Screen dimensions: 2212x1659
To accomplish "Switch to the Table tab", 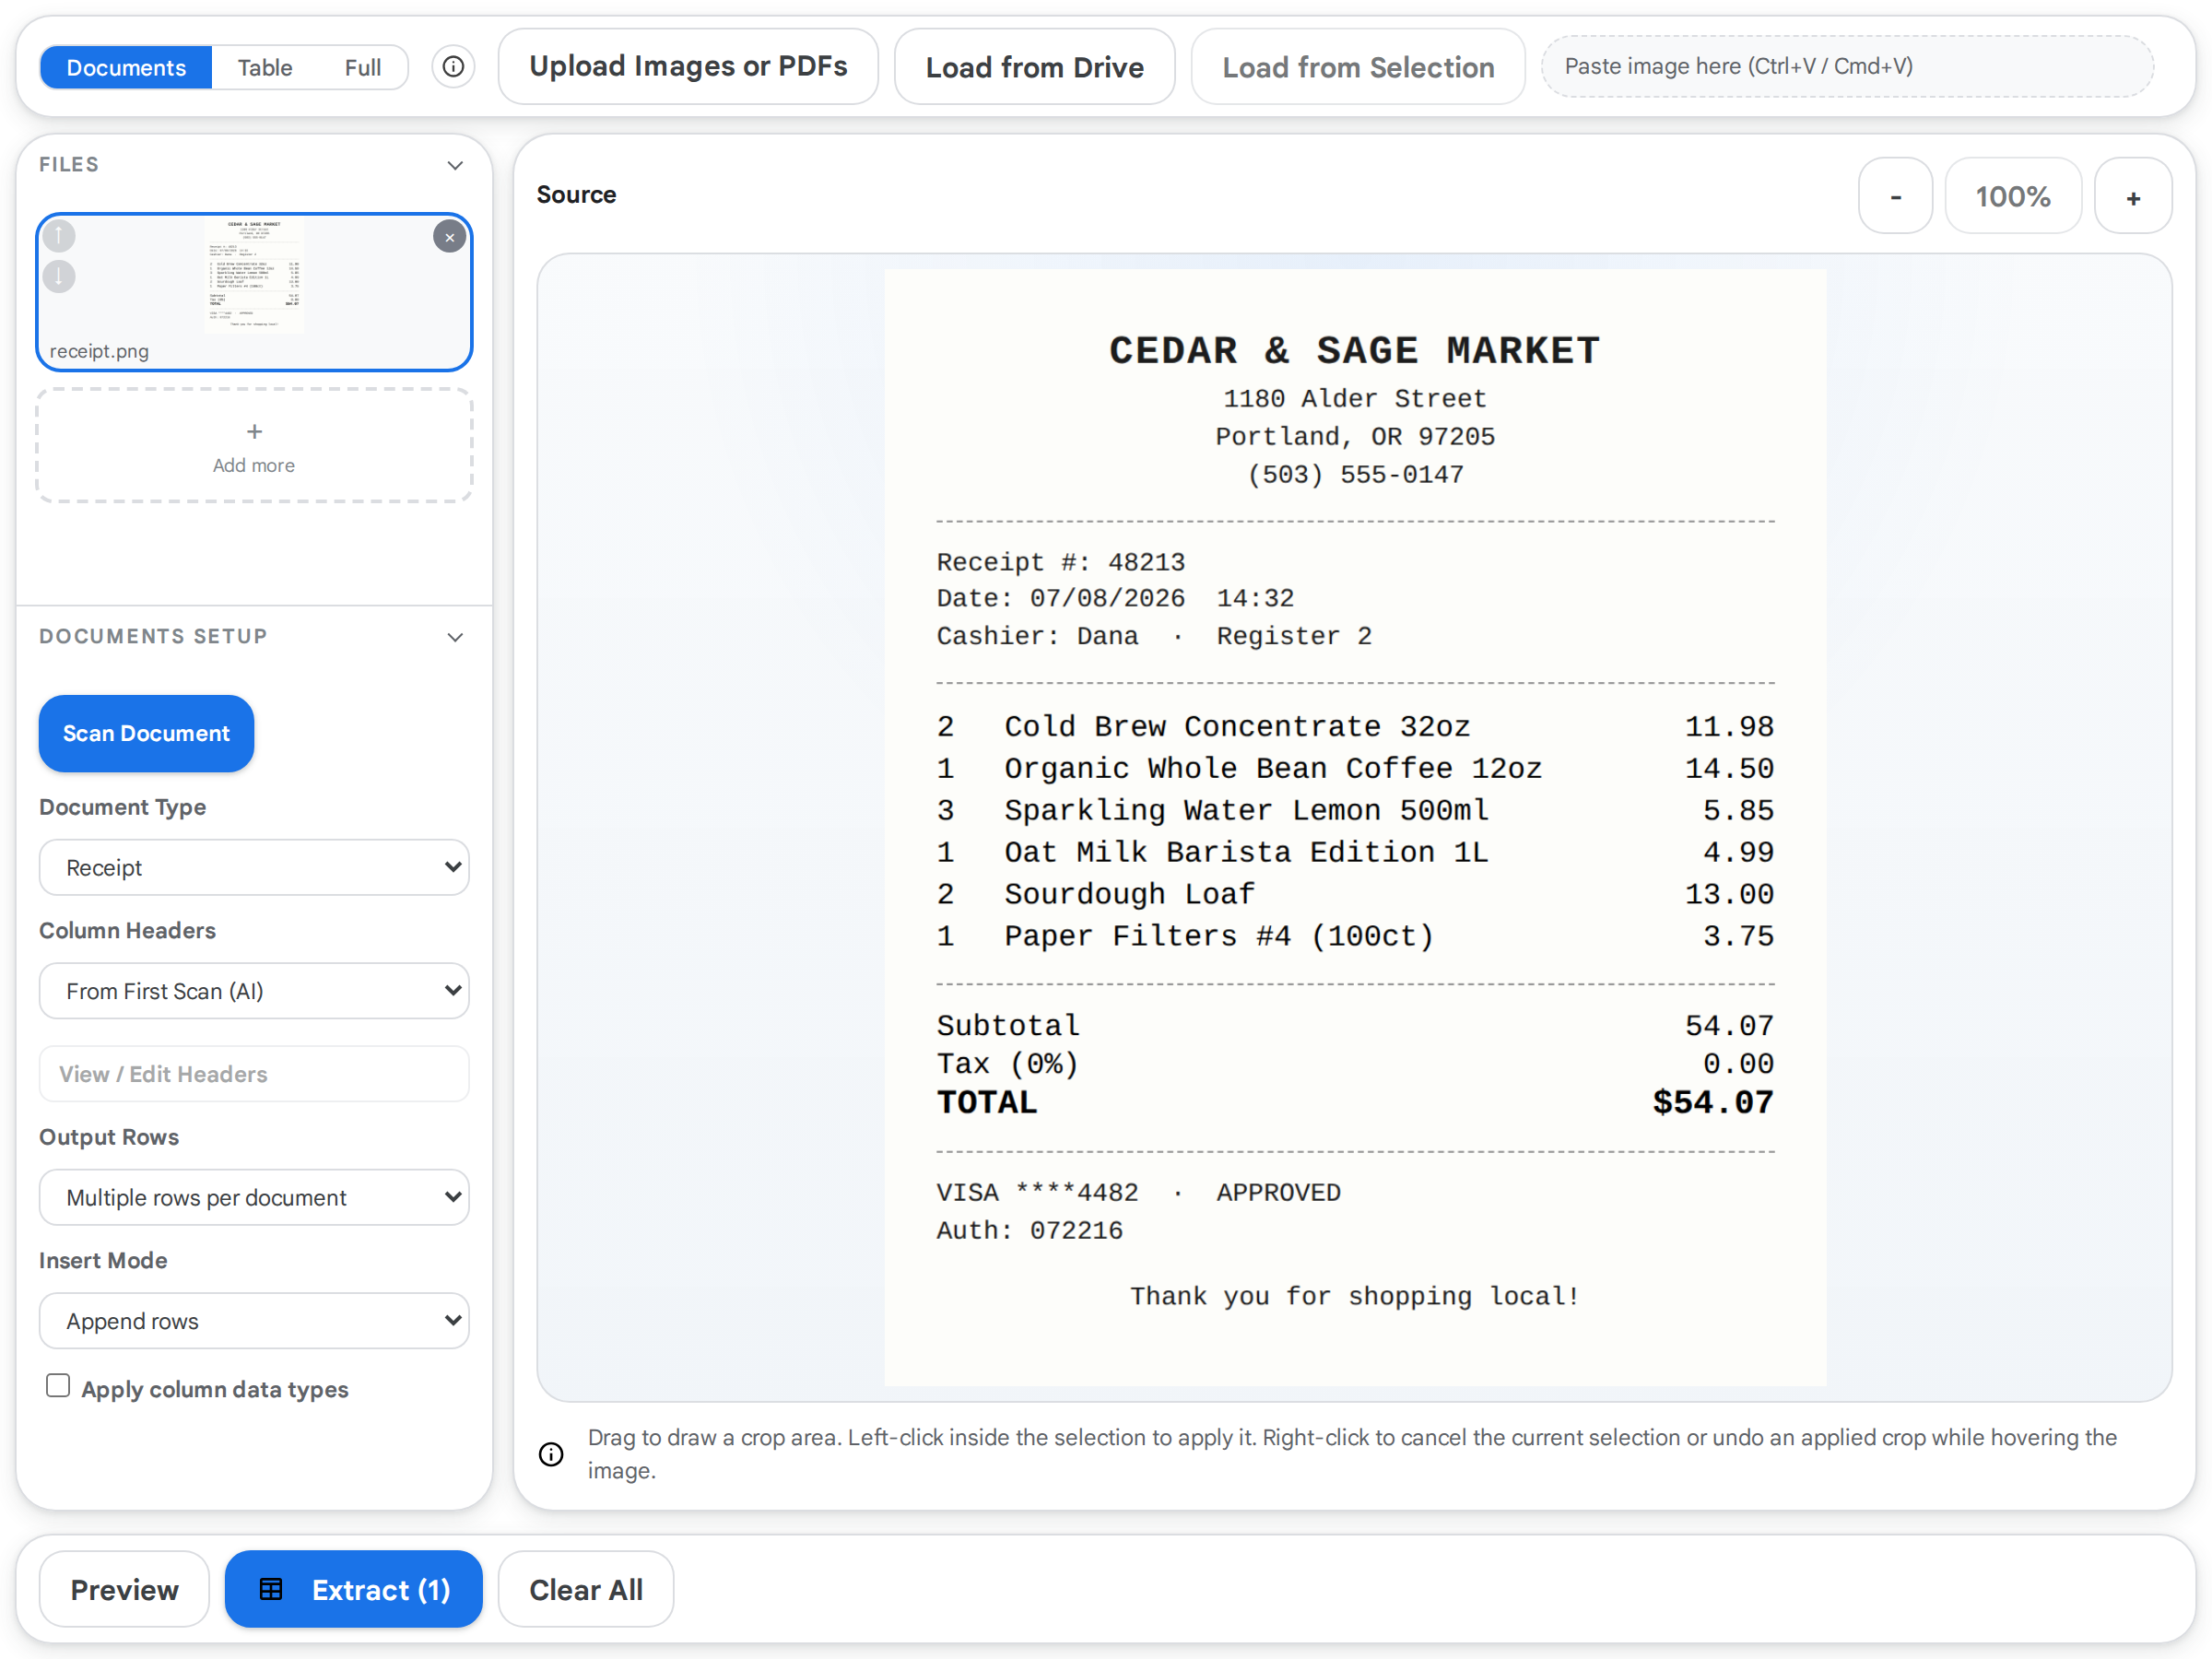I will point(265,67).
